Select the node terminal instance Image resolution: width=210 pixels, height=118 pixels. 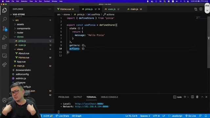point(178,97)
